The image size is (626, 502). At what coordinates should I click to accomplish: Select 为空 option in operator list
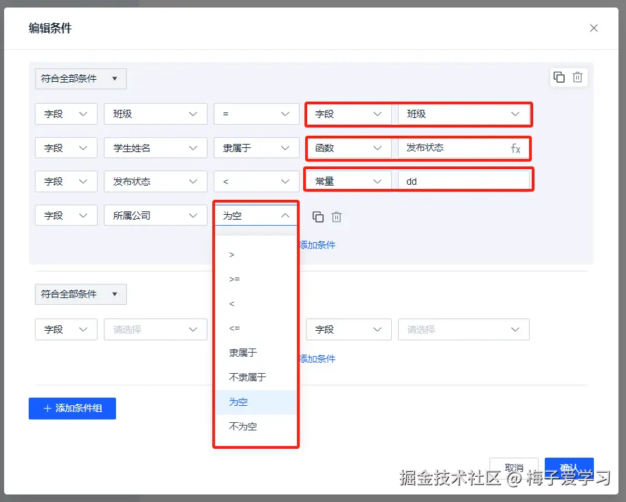point(256,402)
